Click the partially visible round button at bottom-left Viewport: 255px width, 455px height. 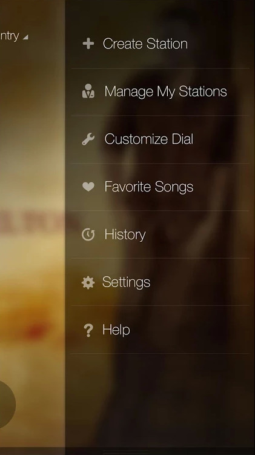tap(7, 404)
